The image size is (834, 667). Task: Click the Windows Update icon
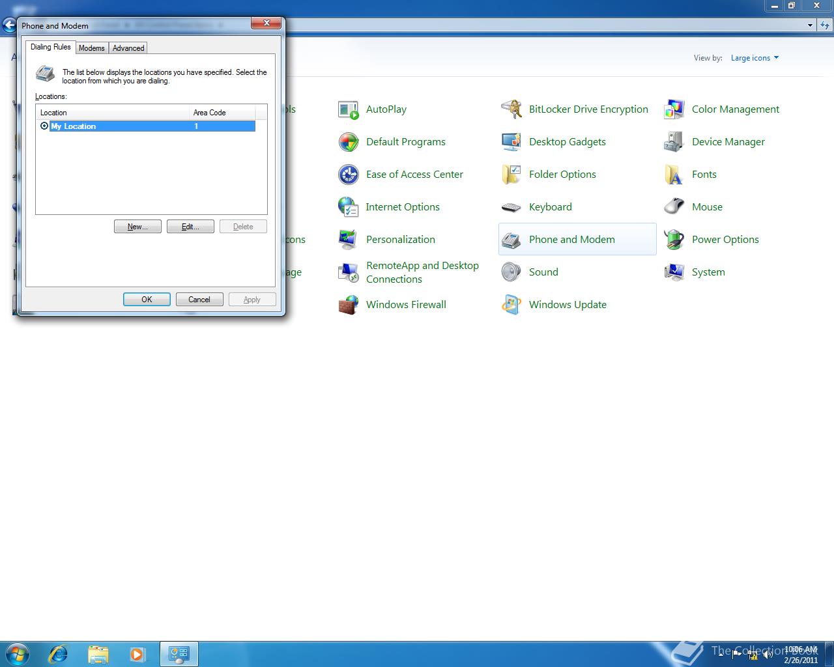click(511, 305)
